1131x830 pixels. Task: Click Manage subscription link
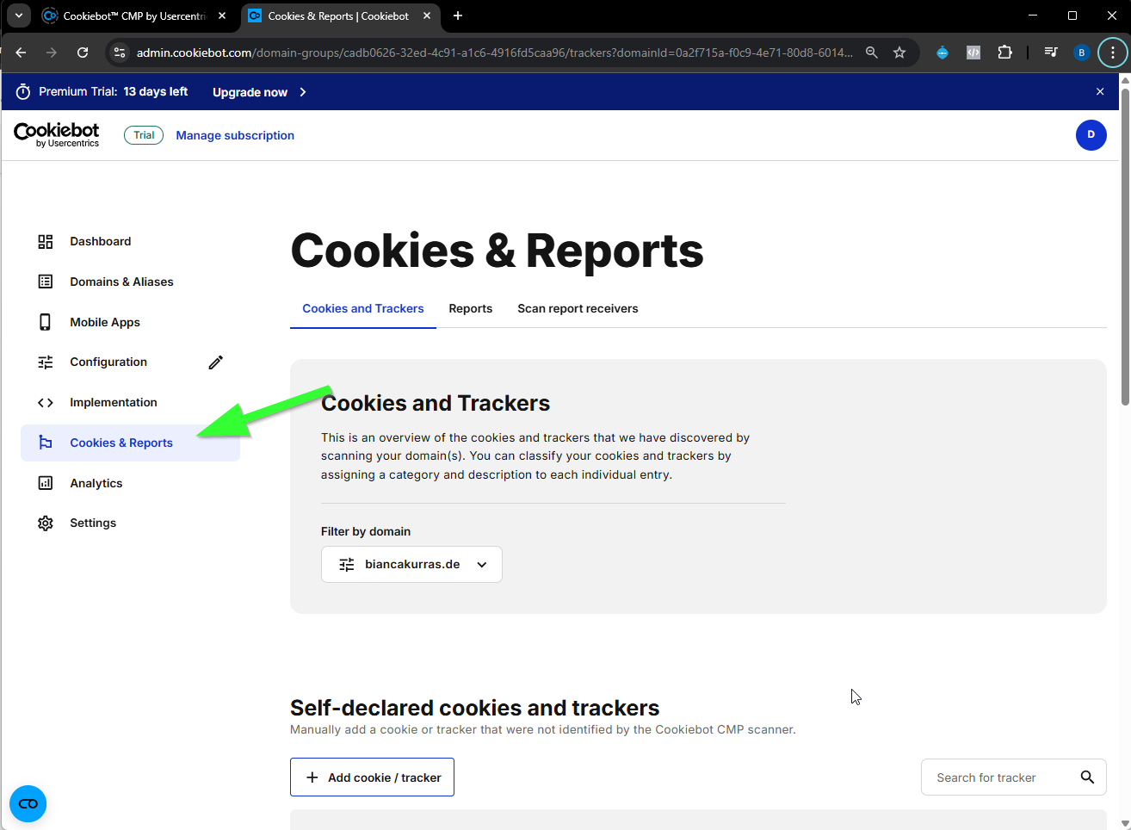[x=235, y=135]
